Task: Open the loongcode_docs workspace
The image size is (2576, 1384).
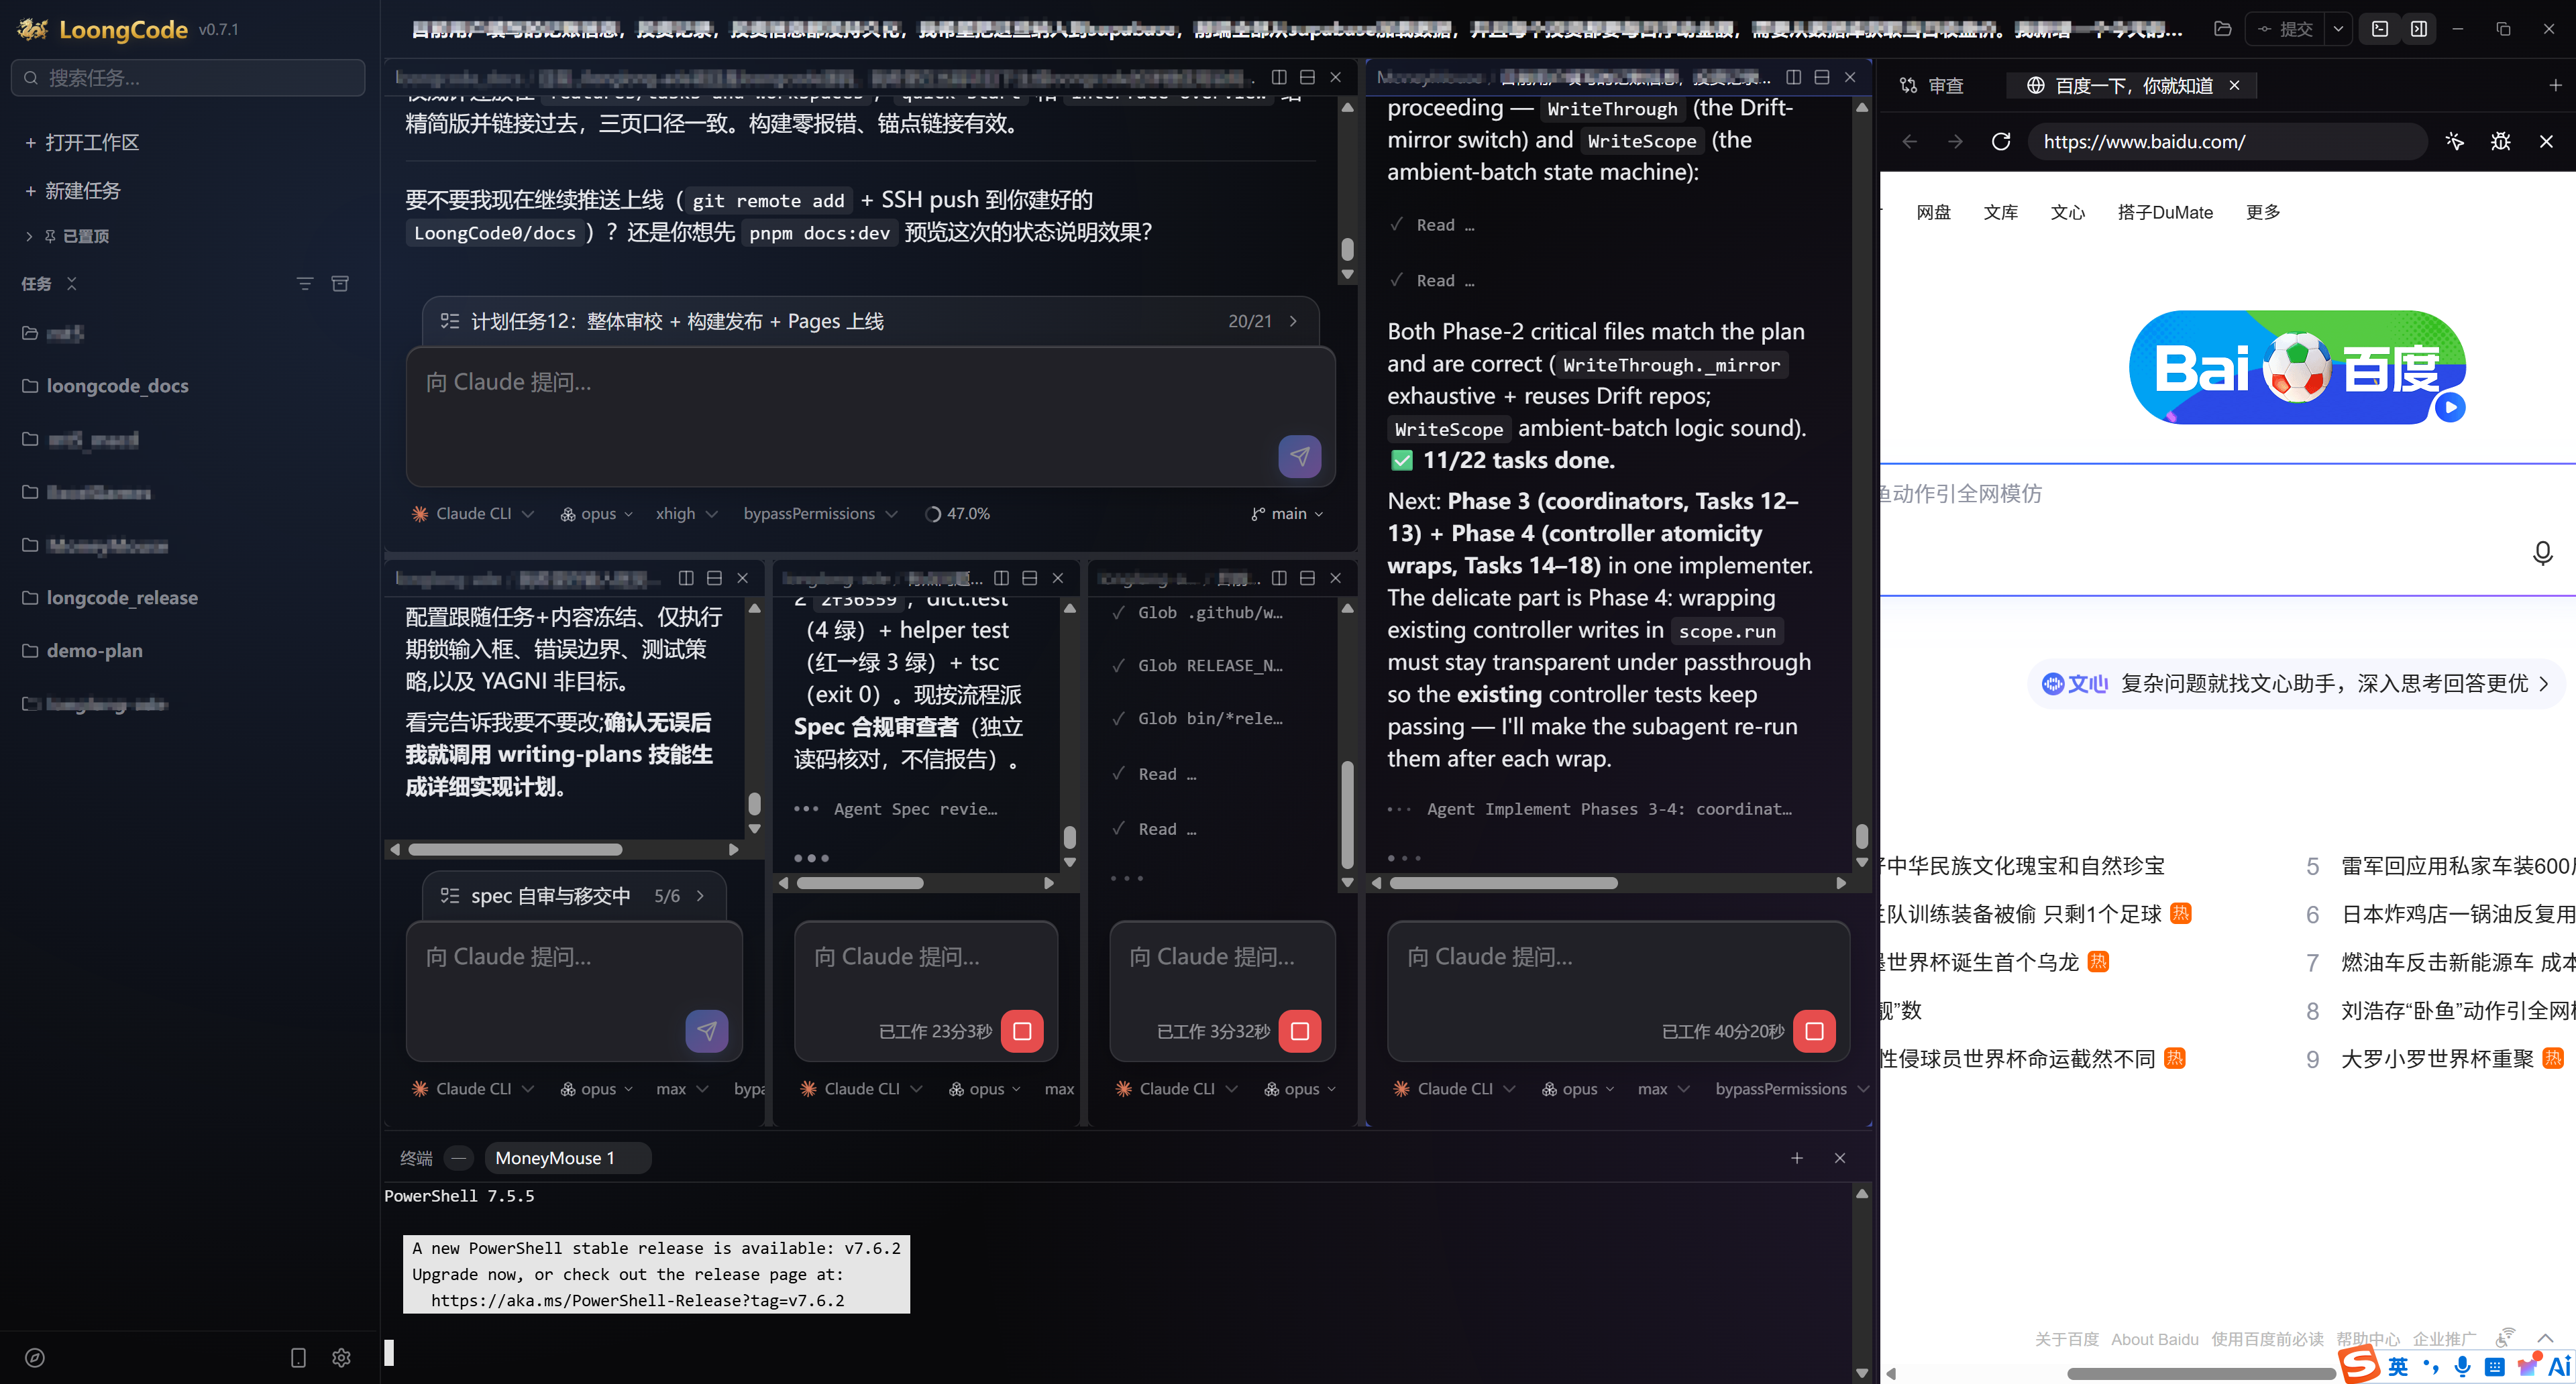Action: pos(116,386)
